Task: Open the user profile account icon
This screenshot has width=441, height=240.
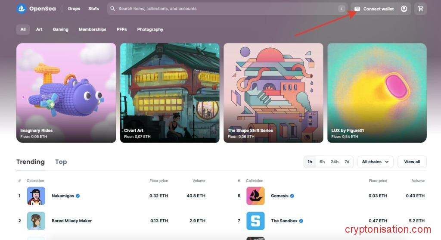Action: pos(404,9)
